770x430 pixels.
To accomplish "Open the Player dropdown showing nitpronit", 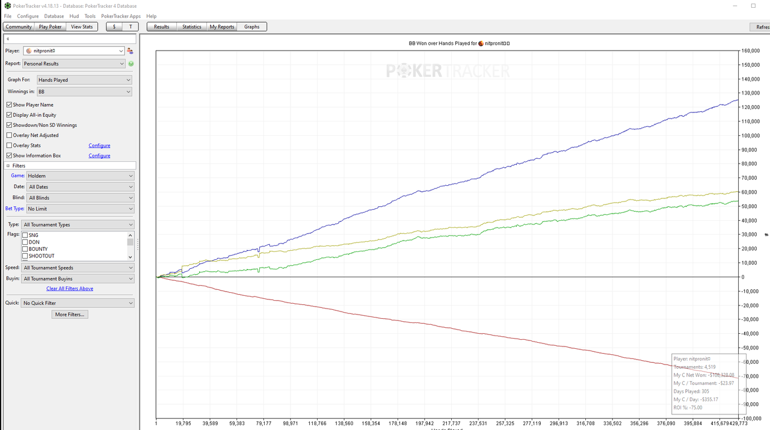I will pos(74,51).
